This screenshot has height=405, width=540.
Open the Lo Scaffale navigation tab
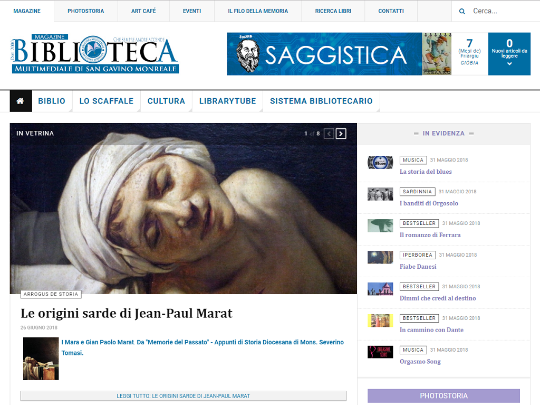click(x=107, y=101)
